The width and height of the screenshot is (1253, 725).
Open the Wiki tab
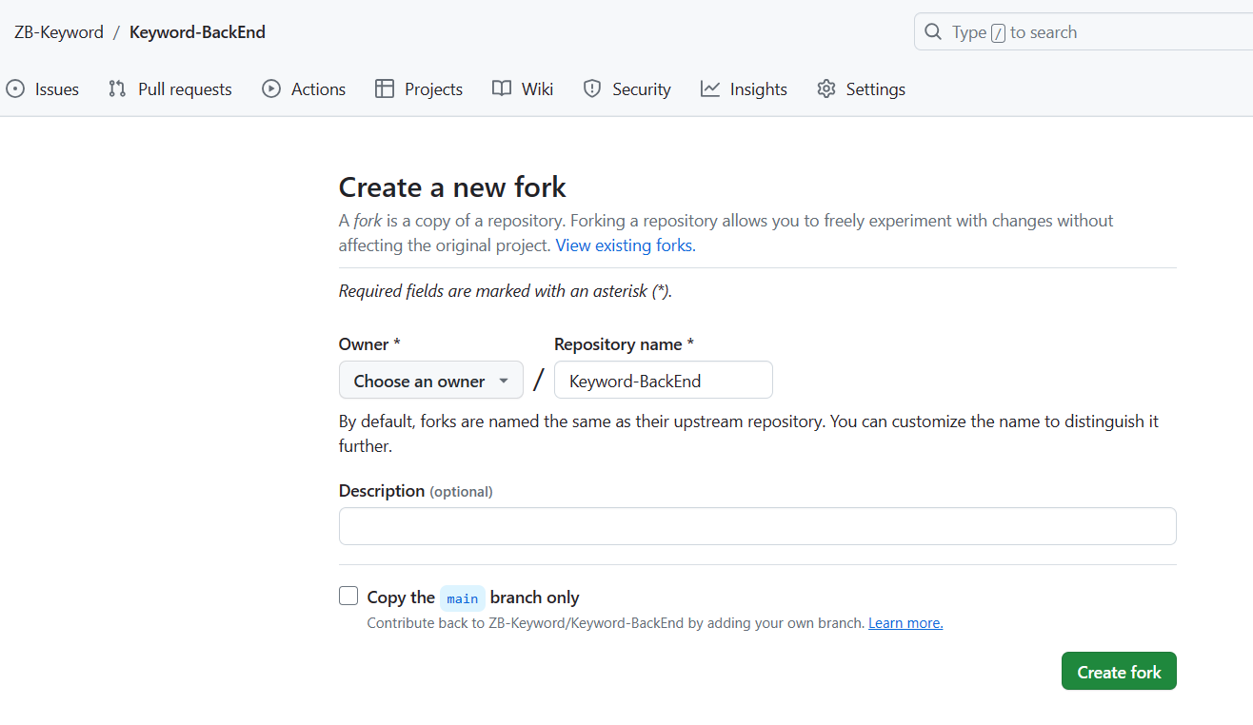tap(523, 88)
